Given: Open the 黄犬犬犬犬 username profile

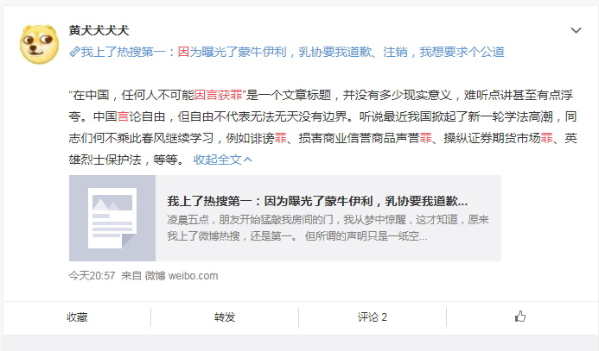Looking at the screenshot, I should (x=99, y=30).
